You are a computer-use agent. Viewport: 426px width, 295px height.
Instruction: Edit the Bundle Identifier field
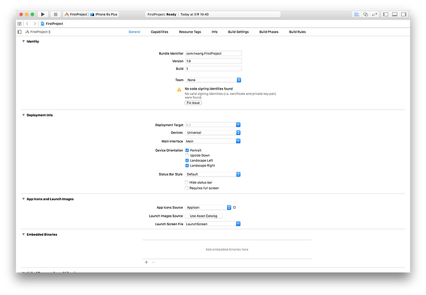point(213,53)
